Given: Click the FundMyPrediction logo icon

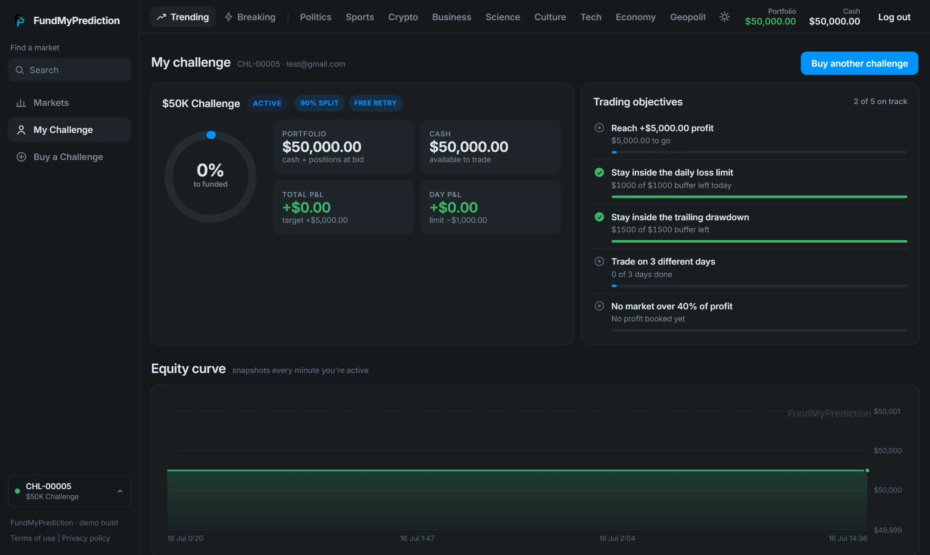Looking at the screenshot, I should tap(19, 20).
